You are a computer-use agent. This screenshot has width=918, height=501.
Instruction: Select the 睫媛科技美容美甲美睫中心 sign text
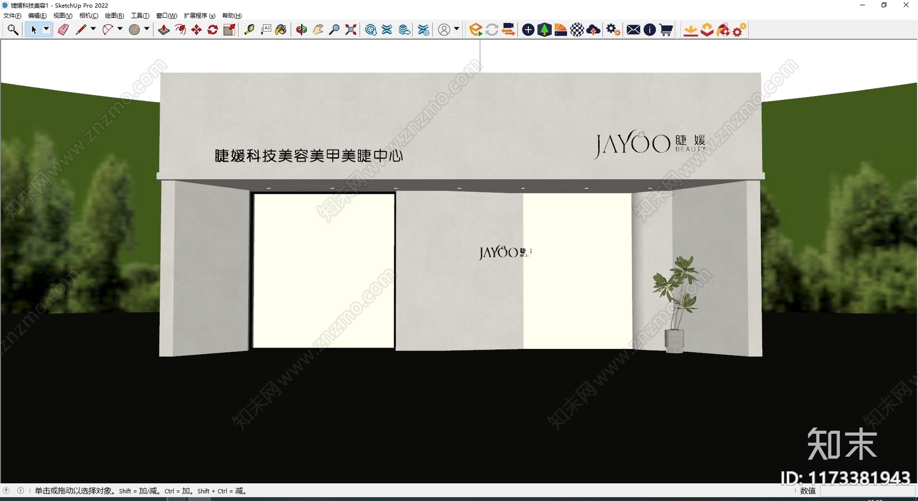[x=309, y=156]
